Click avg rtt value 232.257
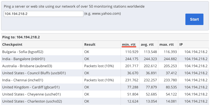This screenshot has width=210, height=105. point(150,80)
